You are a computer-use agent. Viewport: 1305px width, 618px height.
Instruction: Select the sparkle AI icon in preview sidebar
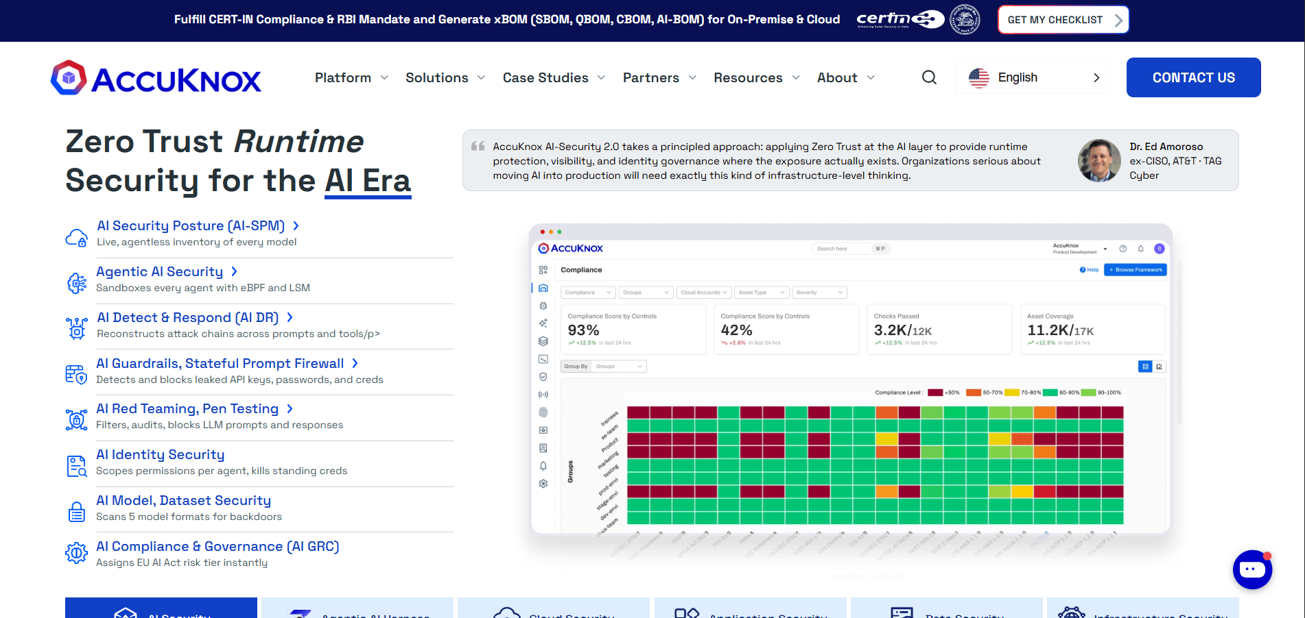pyautogui.click(x=543, y=323)
